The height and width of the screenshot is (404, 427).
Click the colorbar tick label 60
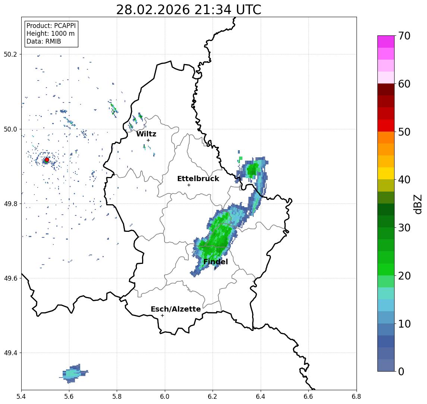(404, 84)
